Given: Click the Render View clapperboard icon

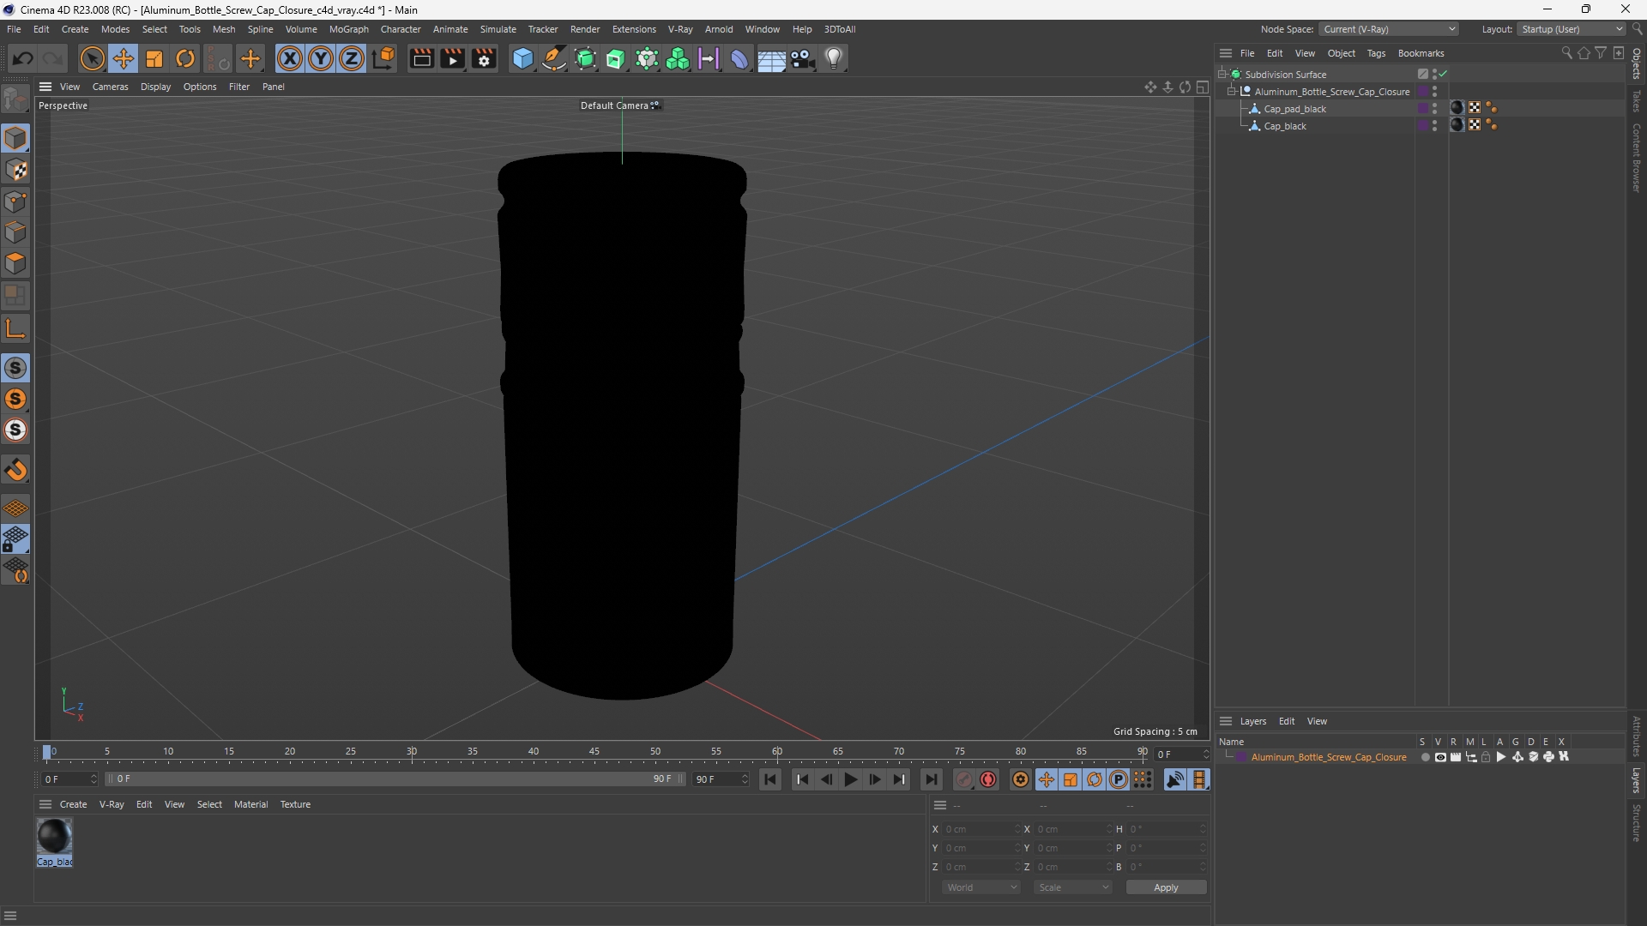Looking at the screenshot, I should pos(421,58).
